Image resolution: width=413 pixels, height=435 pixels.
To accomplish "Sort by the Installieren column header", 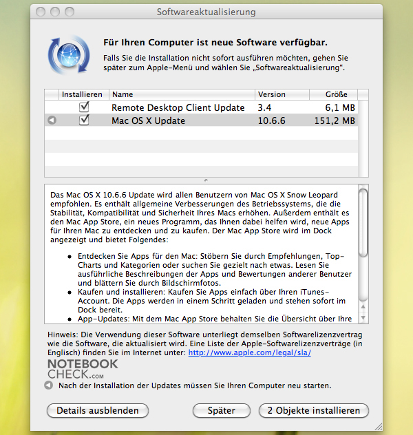I will click(84, 94).
